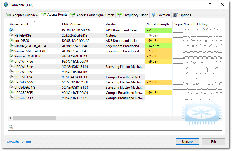The width and height of the screenshot is (232, 151).
Task: Click the green -51 dBm signal cell
Action: click(x=159, y=30)
